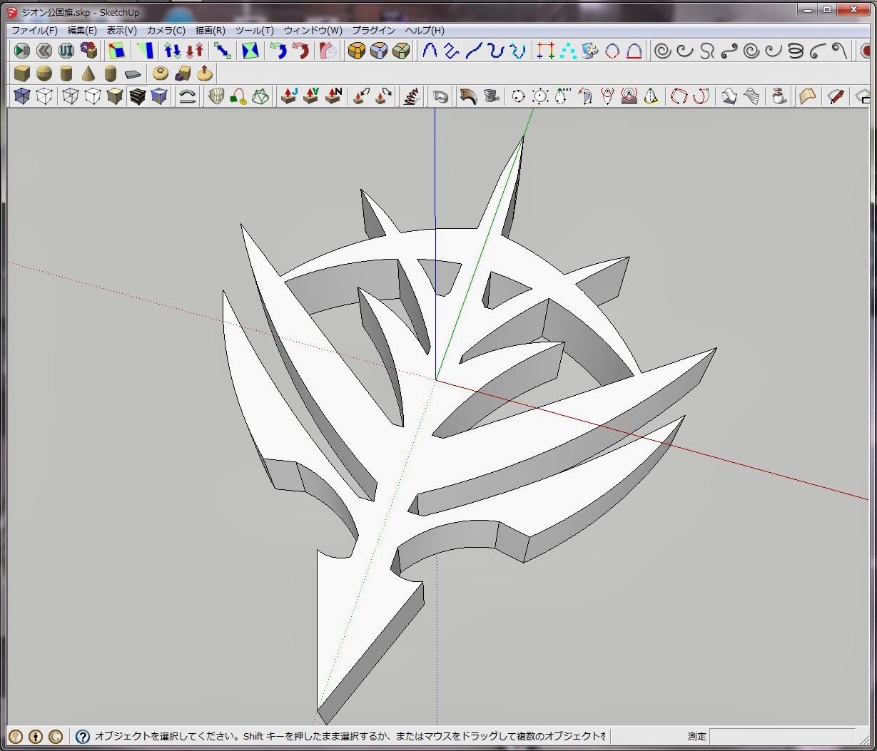Open the カメラ(C) menu
Viewport: 877px width, 751px height.
click(x=166, y=31)
